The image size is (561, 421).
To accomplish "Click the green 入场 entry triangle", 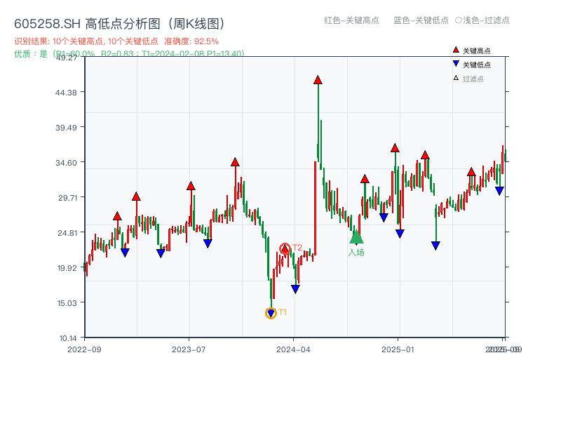I will point(356,237).
